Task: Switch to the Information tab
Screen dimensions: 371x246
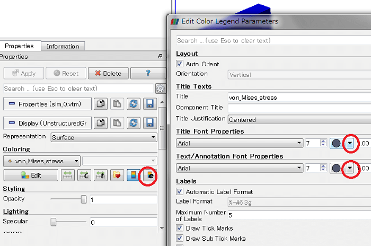Action: (63, 46)
